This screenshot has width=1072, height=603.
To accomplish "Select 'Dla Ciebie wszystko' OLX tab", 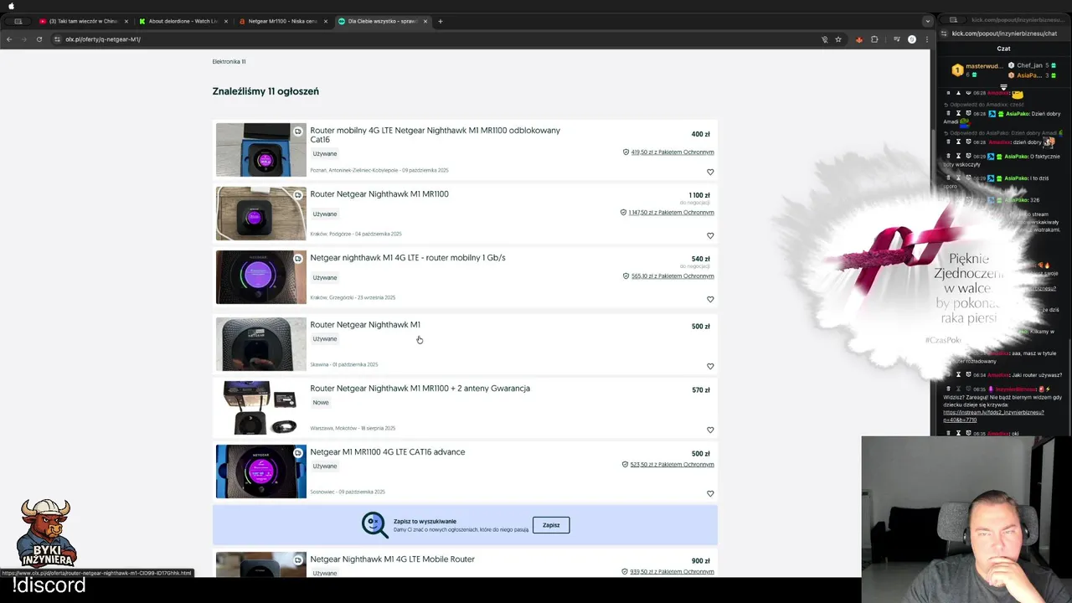I will point(381,21).
